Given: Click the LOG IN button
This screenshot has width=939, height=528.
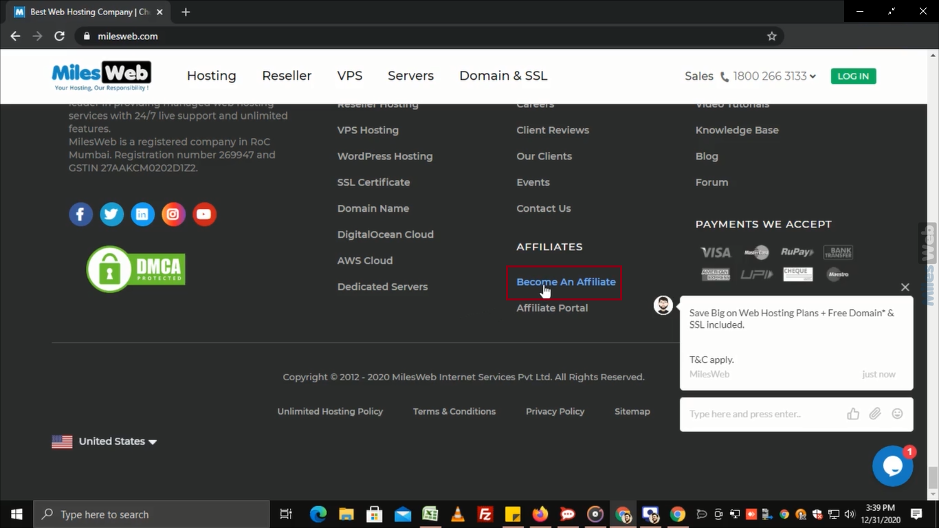Looking at the screenshot, I should pos(853,76).
